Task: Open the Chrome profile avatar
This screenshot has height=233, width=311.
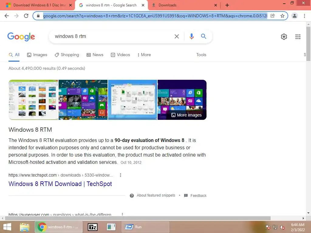Action: pos(295,16)
